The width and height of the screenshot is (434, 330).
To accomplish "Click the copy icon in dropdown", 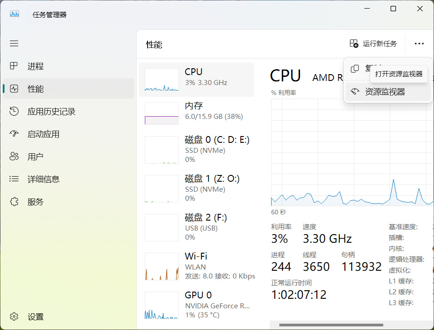I will tap(355, 69).
